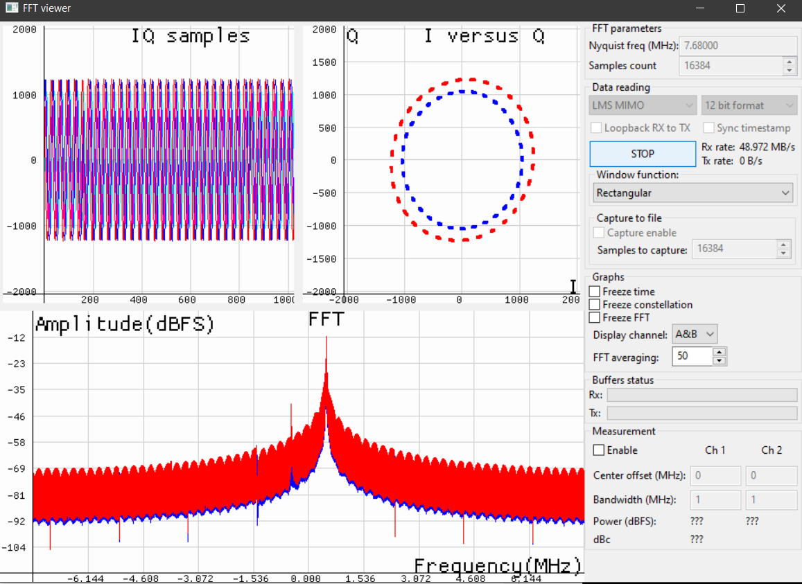Minimize the FFT viewer window
The image size is (802, 584).
(701, 9)
